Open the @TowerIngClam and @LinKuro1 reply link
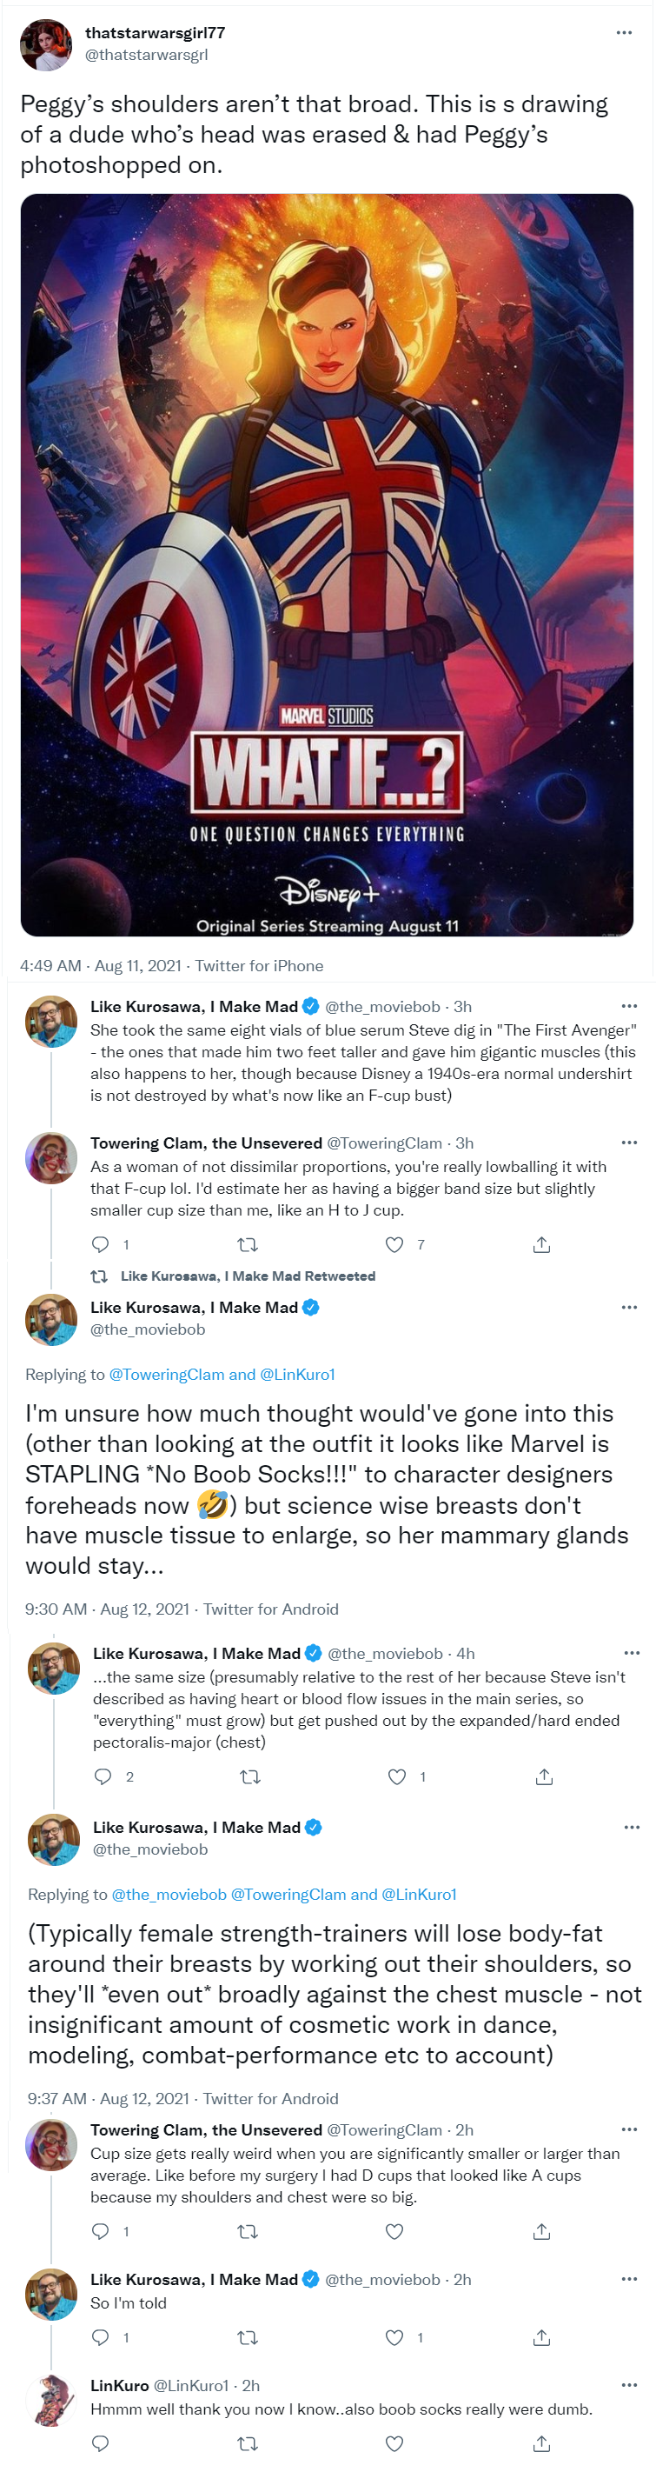The height and width of the screenshot is (2472, 656). pos(222,1374)
